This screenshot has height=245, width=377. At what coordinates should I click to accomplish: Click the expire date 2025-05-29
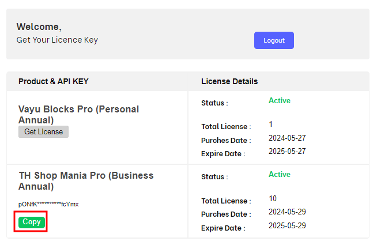[287, 225]
